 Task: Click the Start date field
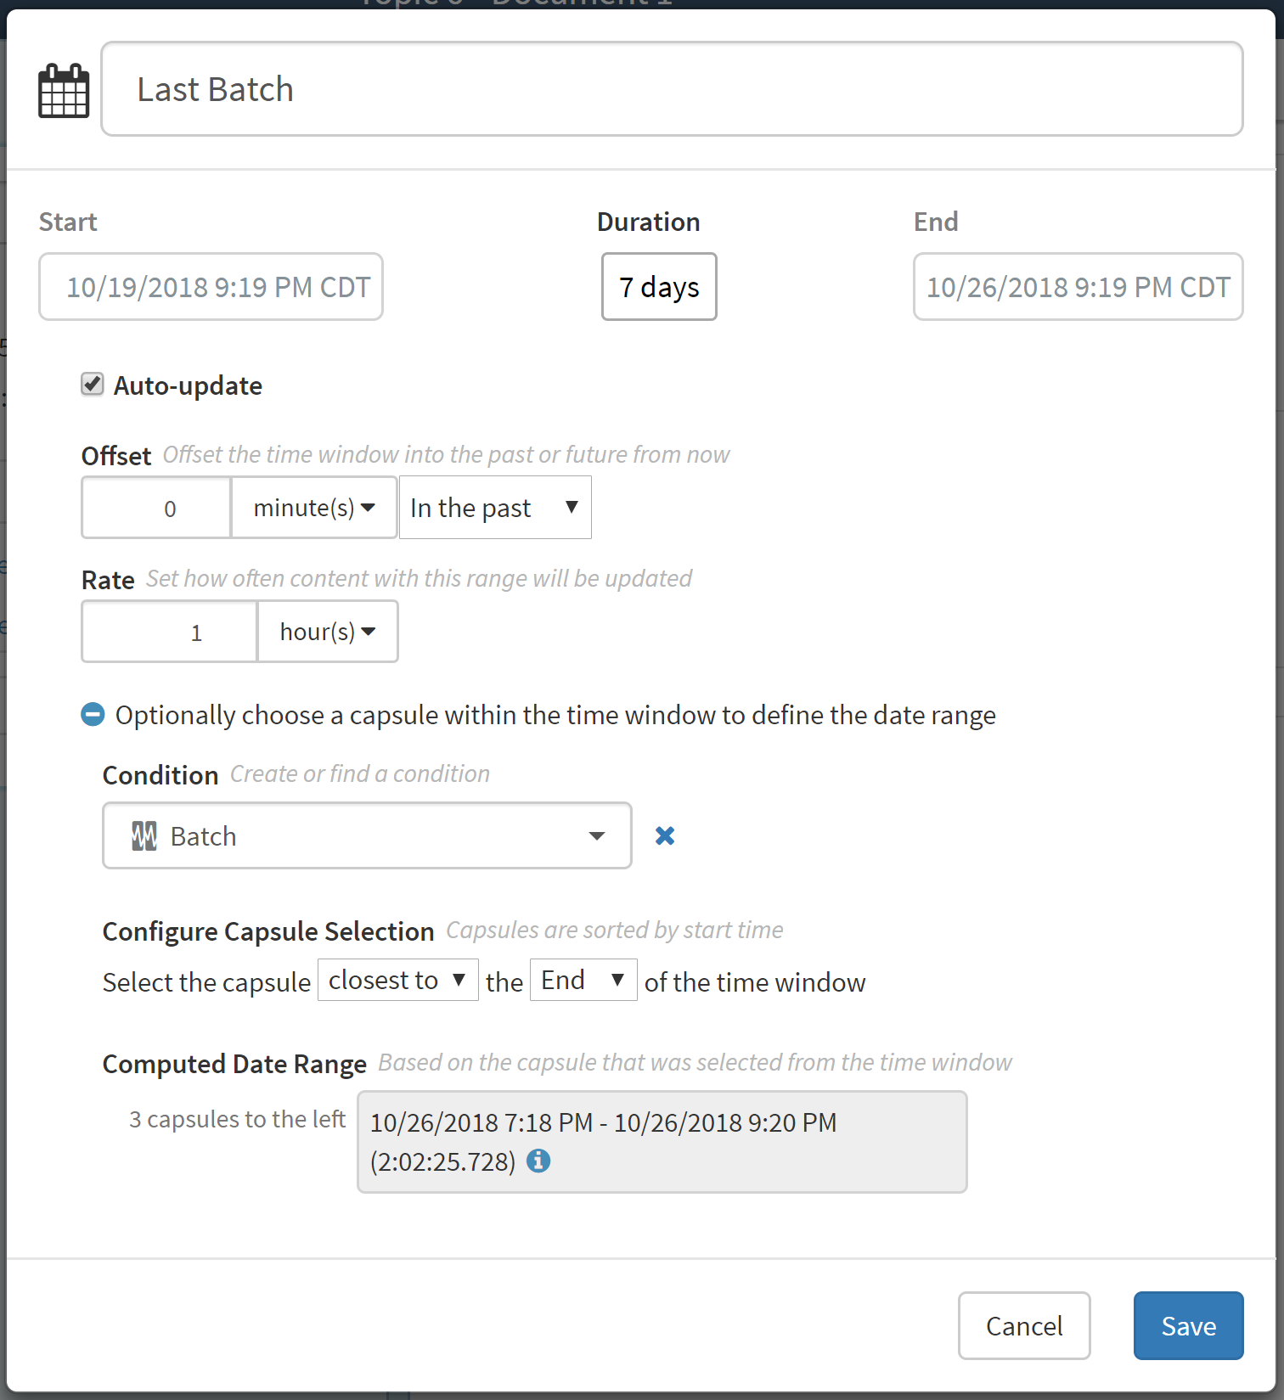211,287
